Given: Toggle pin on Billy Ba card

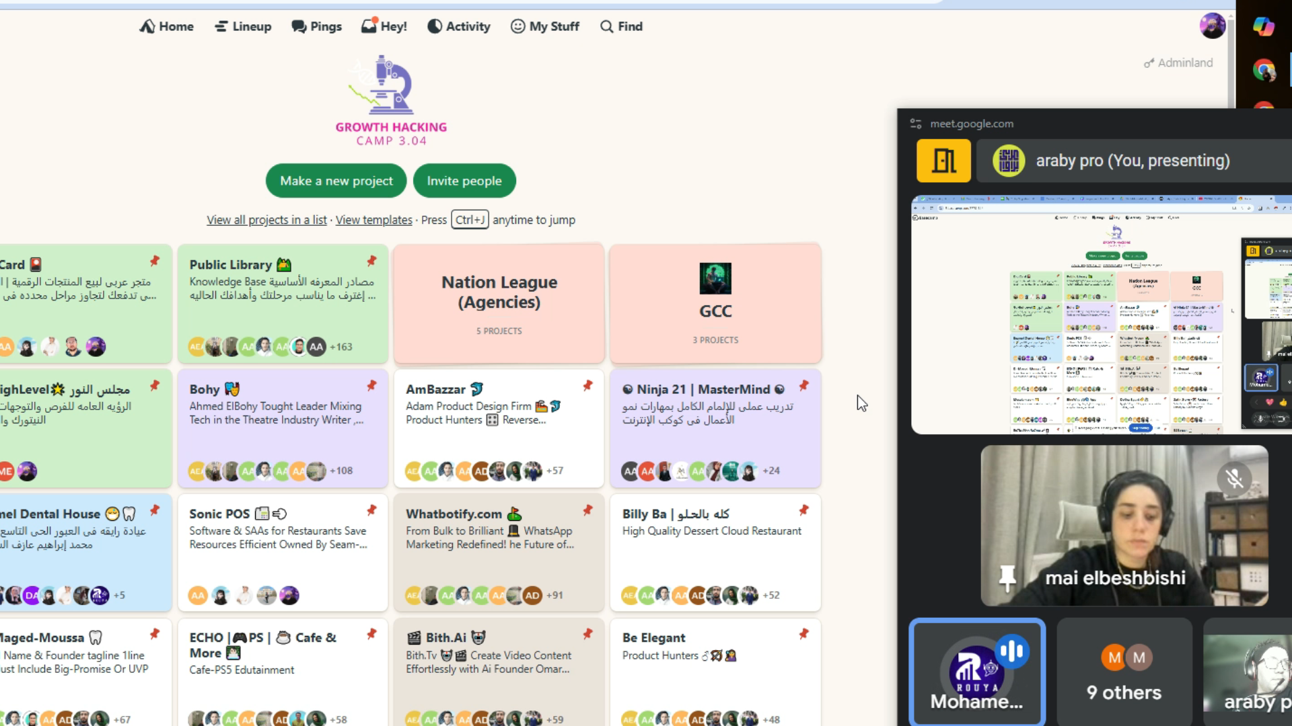Looking at the screenshot, I should tap(803, 510).
